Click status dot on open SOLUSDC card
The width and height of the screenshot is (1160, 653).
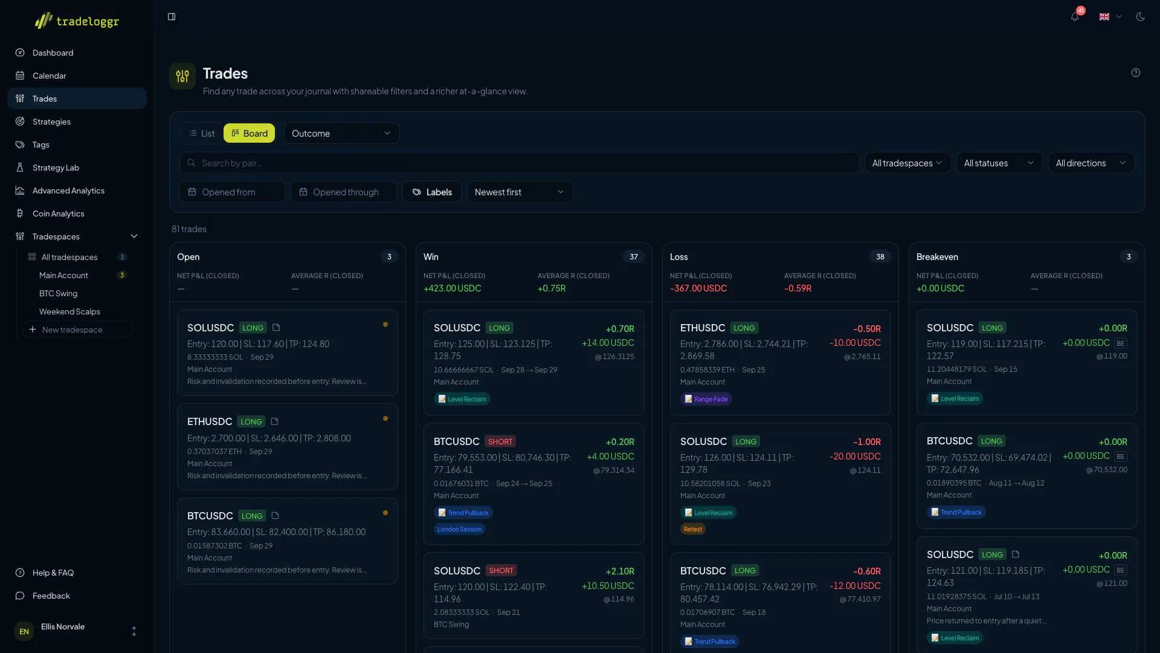[385, 325]
